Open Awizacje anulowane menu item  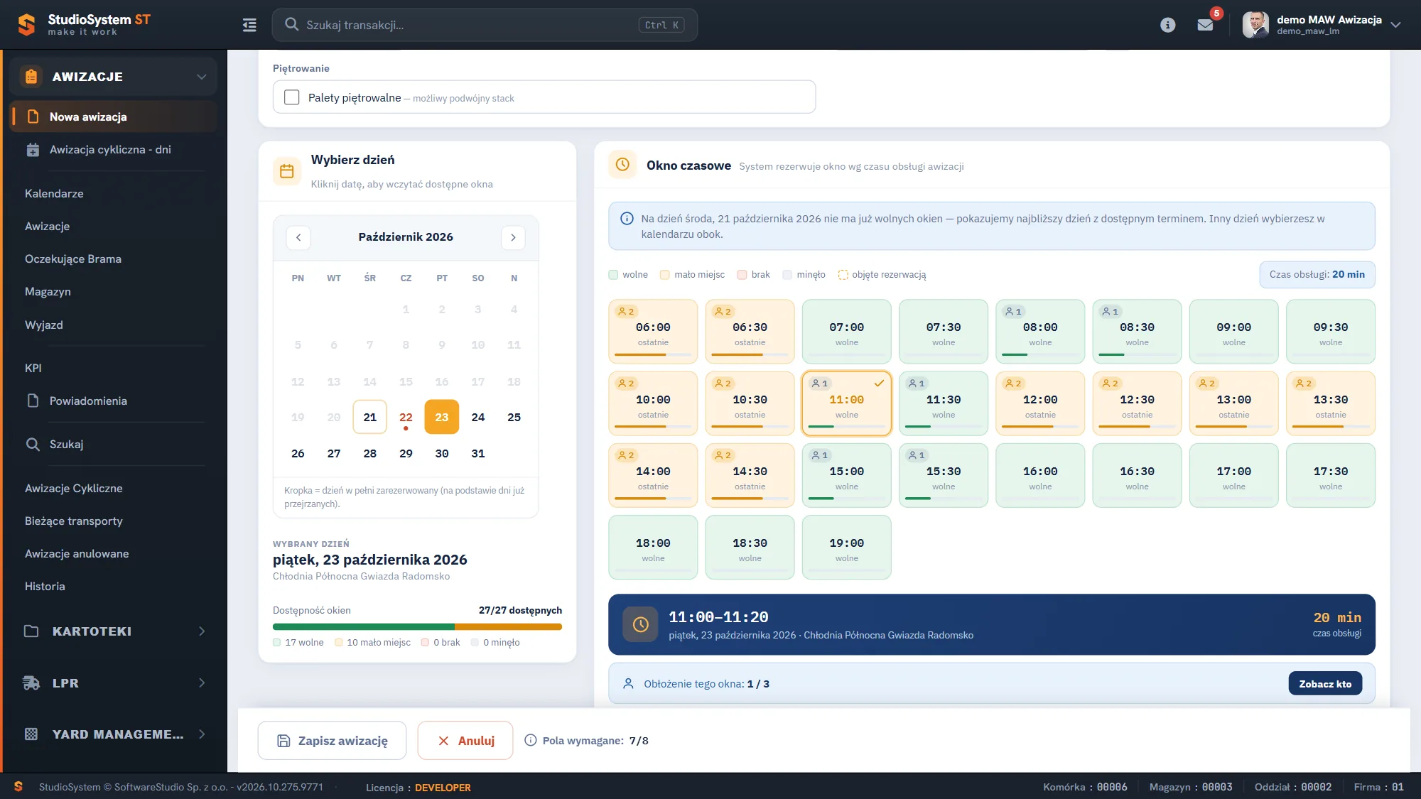(x=77, y=554)
